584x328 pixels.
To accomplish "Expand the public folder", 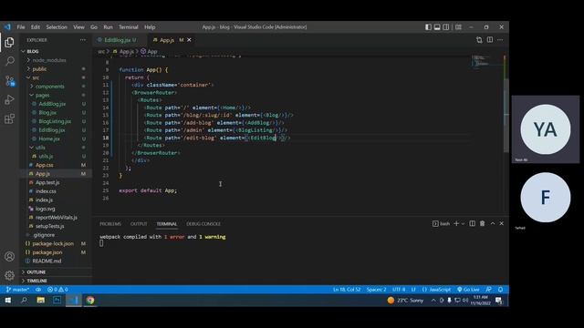I will pos(28,69).
